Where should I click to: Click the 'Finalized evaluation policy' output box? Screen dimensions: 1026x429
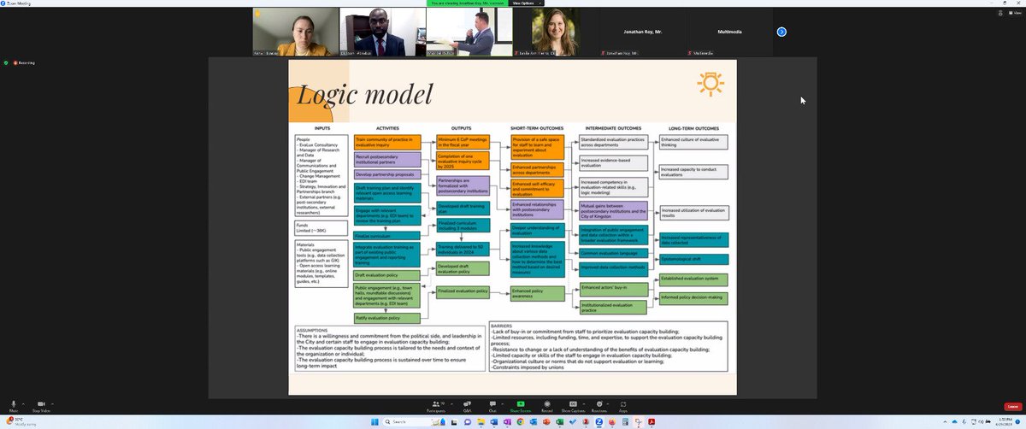coord(463,291)
